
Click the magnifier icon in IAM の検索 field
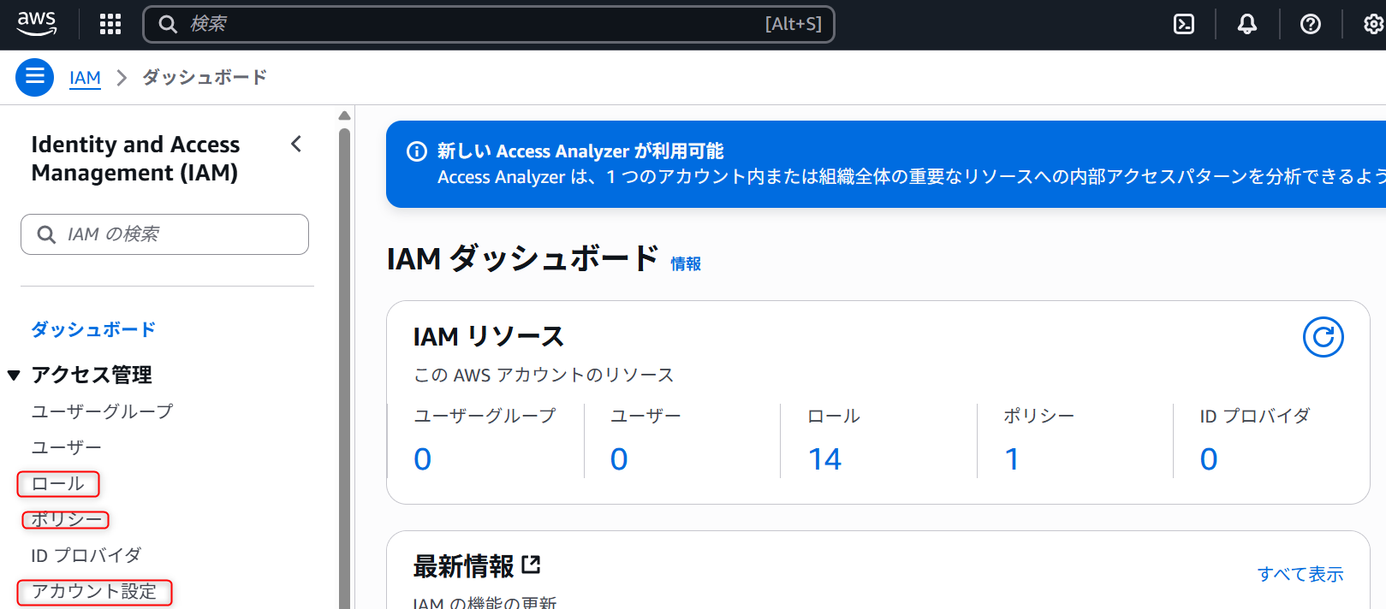pos(46,234)
